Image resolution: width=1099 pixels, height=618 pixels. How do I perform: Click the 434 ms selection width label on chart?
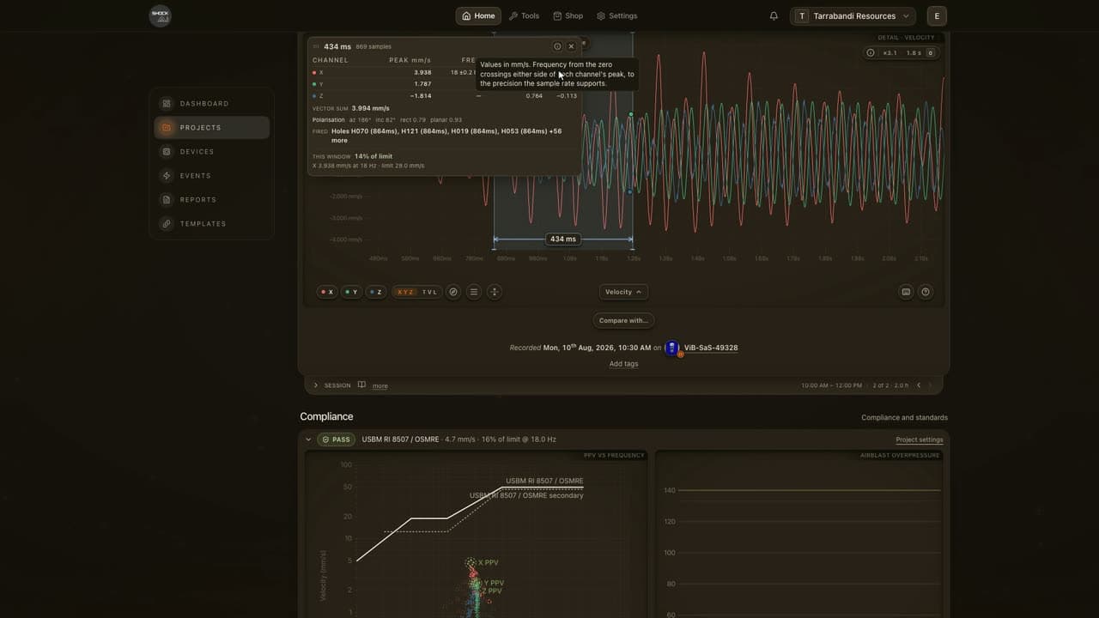pyautogui.click(x=563, y=239)
